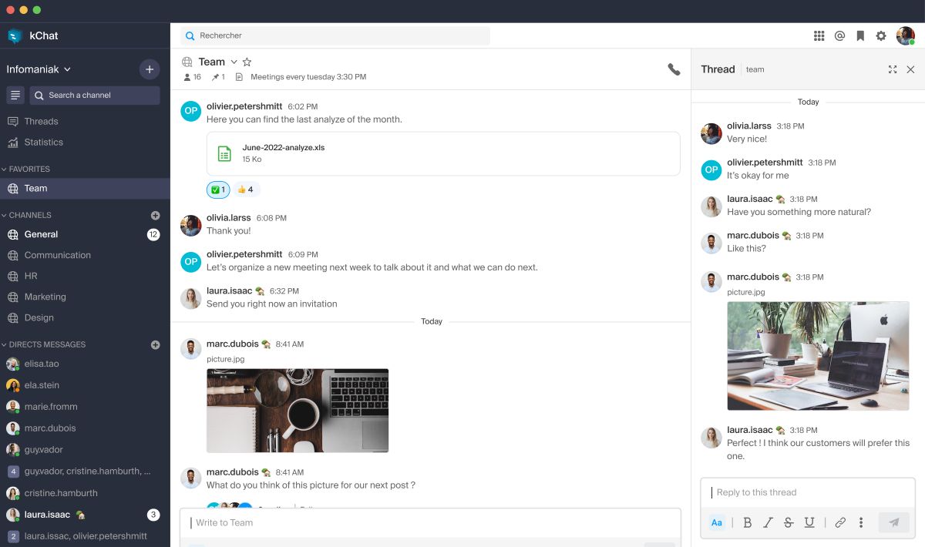Open mentions via the @ icon

click(x=839, y=35)
